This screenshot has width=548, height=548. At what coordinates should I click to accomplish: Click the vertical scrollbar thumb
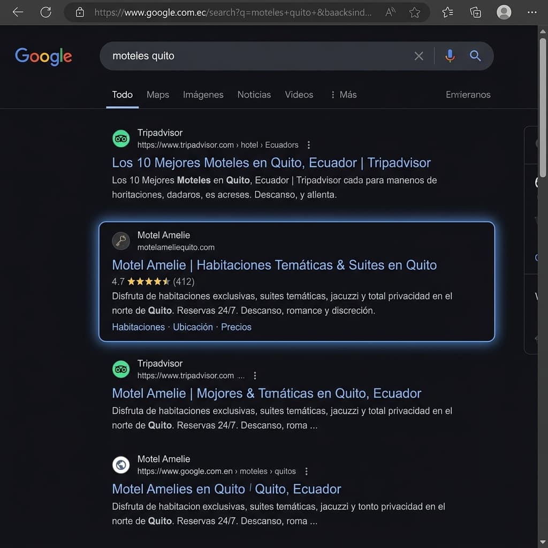(x=543, y=107)
